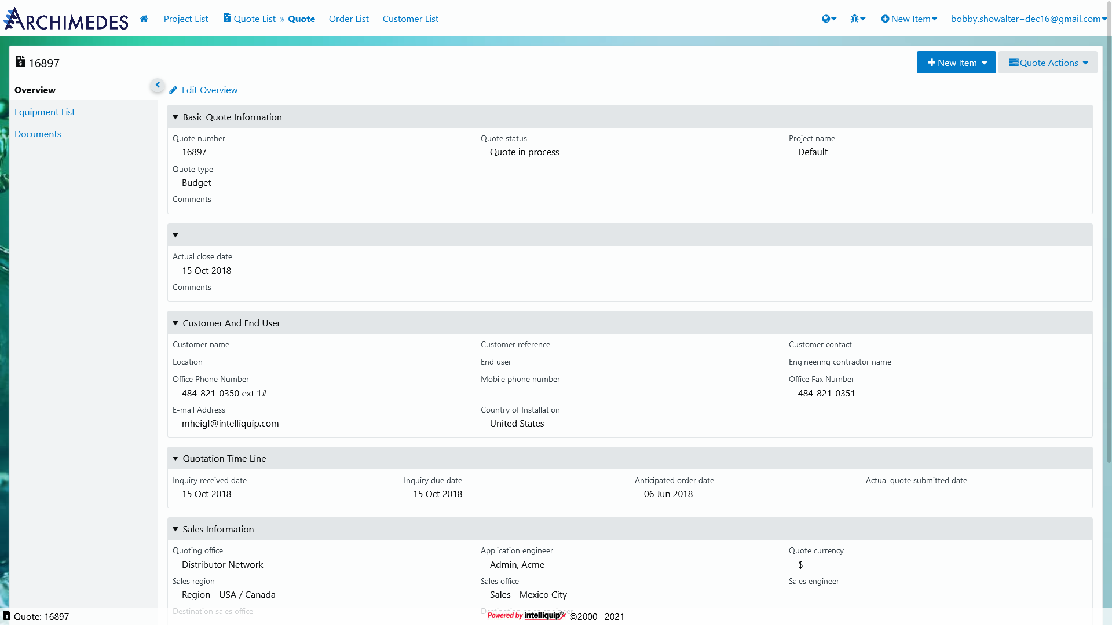Collapse the Sales Information section

pyautogui.click(x=175, y=530)
